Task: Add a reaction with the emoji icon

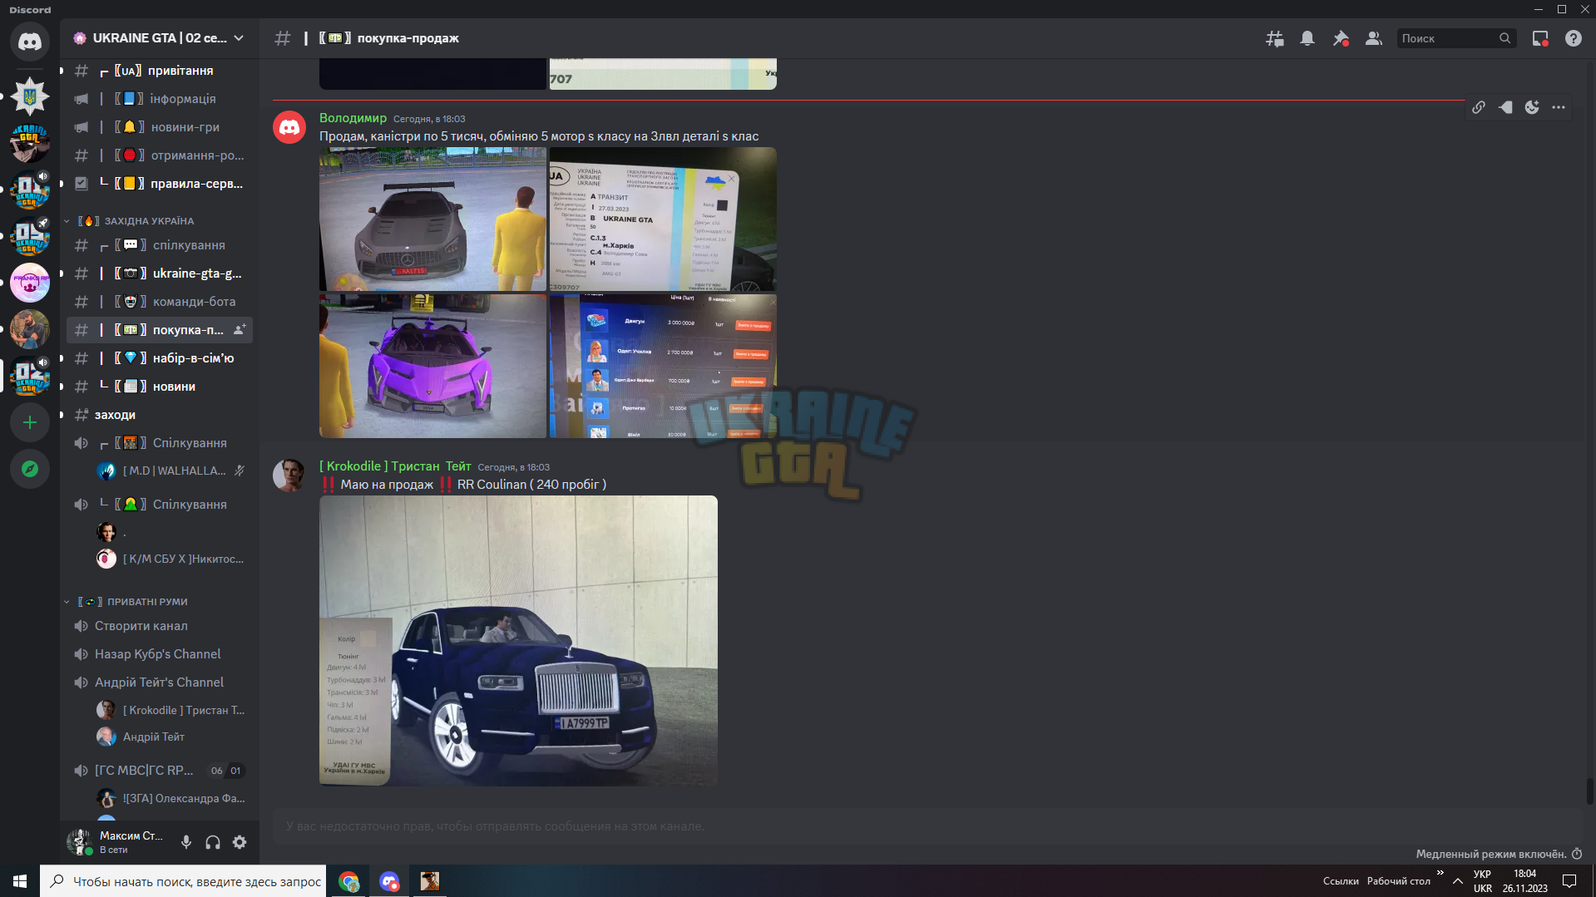Action: (1532, 107)
